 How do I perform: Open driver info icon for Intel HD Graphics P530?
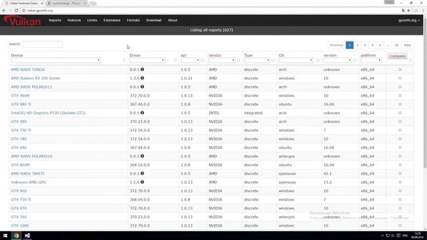click(142, 113)
